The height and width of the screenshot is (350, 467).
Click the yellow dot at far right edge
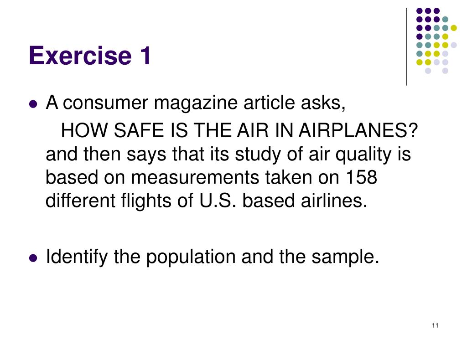(454, 28)
